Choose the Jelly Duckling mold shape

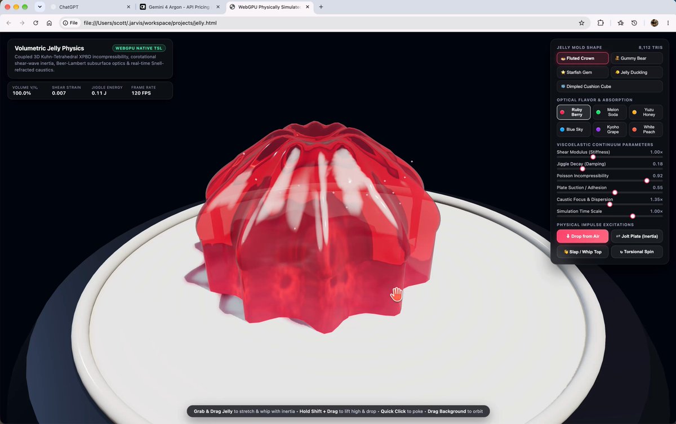(x=637, y=72)
